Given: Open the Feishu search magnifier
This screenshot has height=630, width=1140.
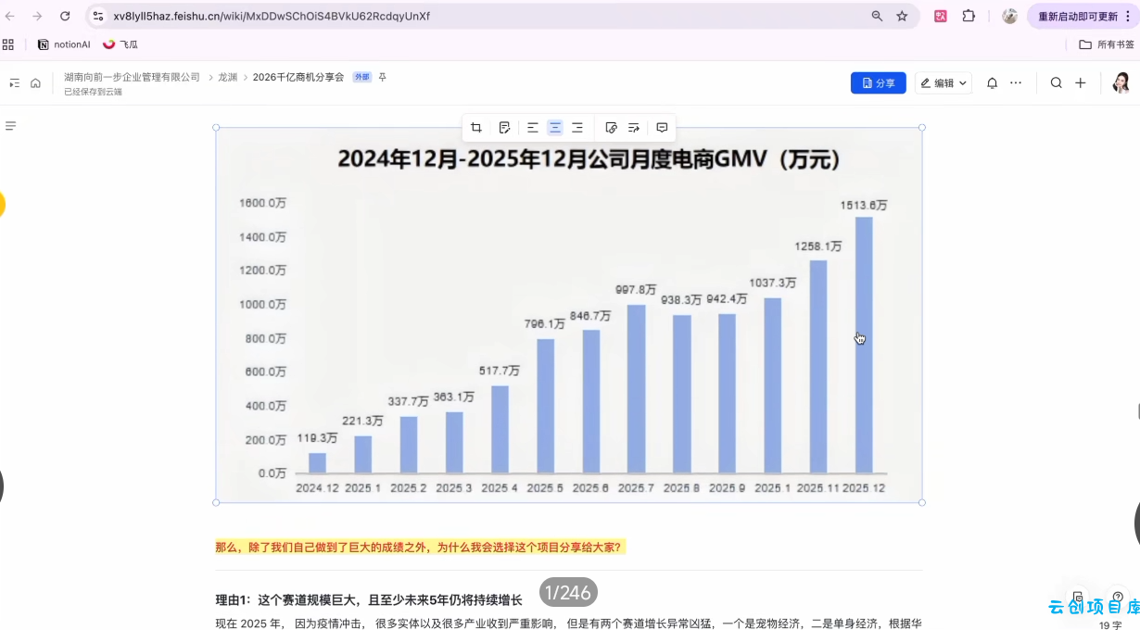Looking at the screenshot, I should (x=1056, y=83).
